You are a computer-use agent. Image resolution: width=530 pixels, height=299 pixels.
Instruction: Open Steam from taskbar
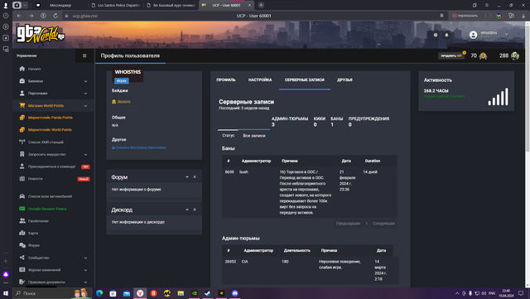click(x=208, y=293)
